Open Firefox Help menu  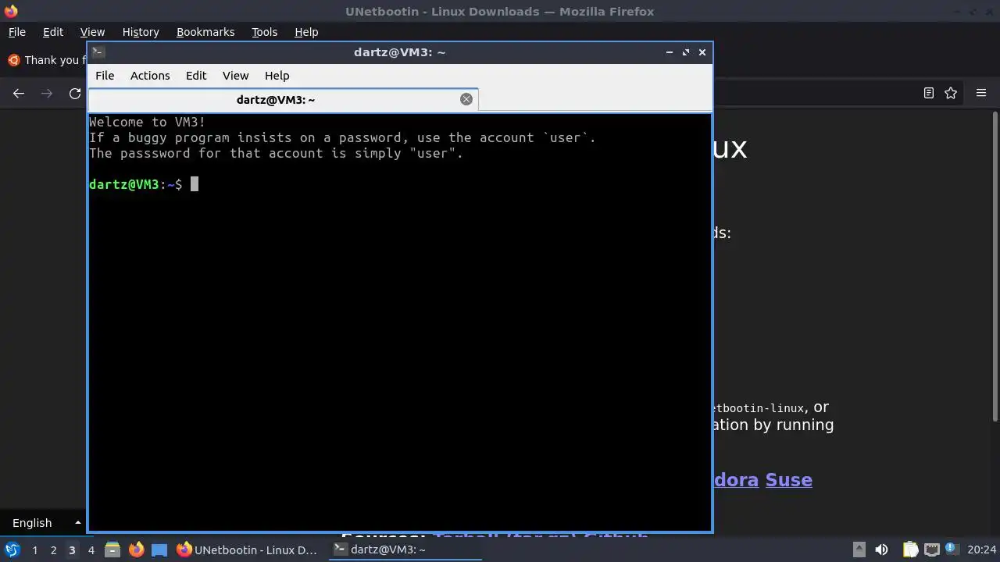point(306,32)
